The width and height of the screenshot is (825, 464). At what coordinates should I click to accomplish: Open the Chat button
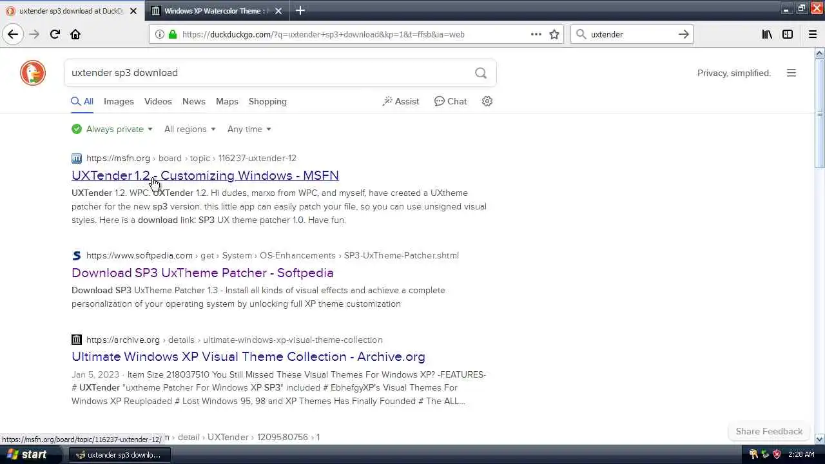tap(451, 101)
